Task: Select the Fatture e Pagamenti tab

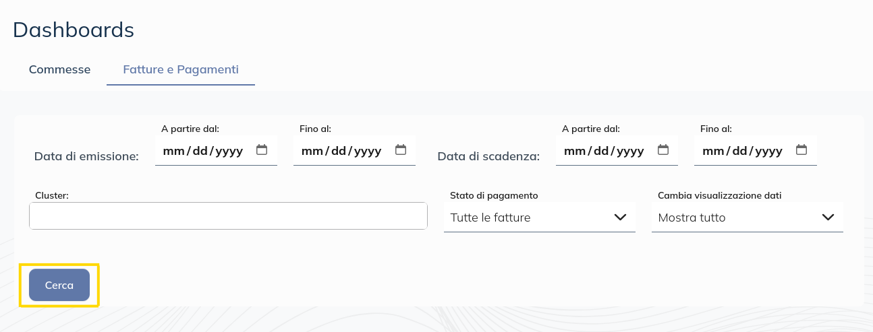Action: tap(180, 69)
